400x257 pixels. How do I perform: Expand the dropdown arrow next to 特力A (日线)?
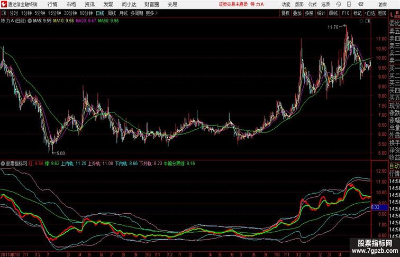[30, 21]
